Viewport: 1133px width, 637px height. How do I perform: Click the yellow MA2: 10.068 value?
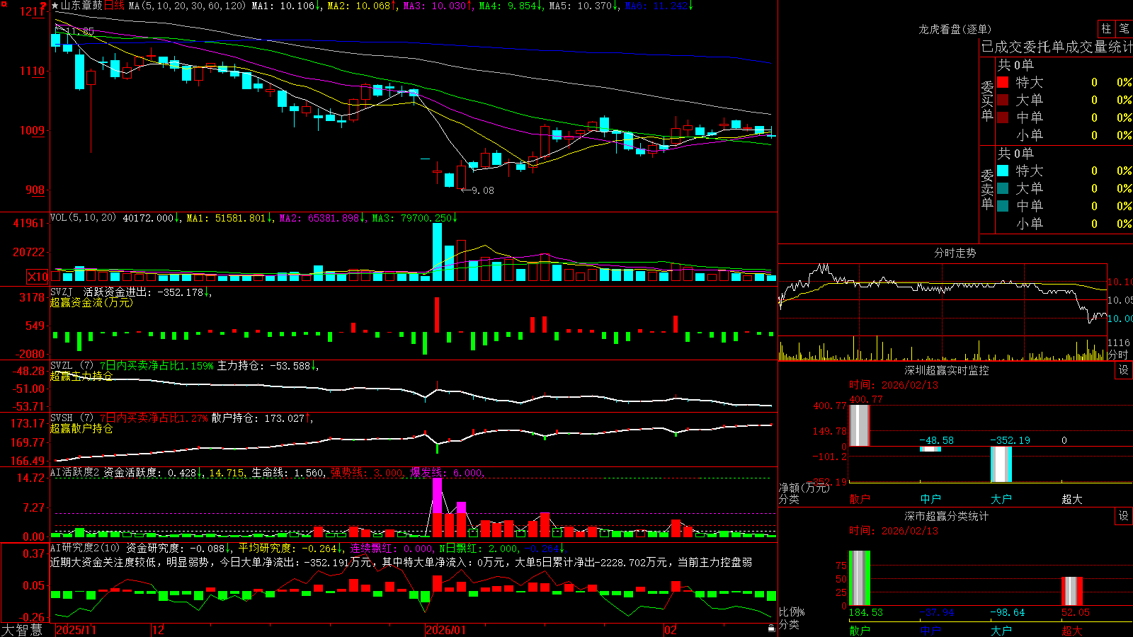tap(361, 6)
